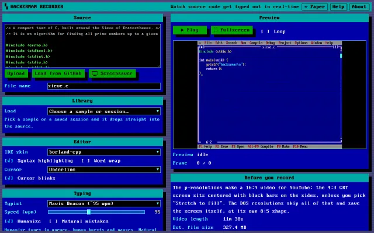Click the Upload button

16,73
